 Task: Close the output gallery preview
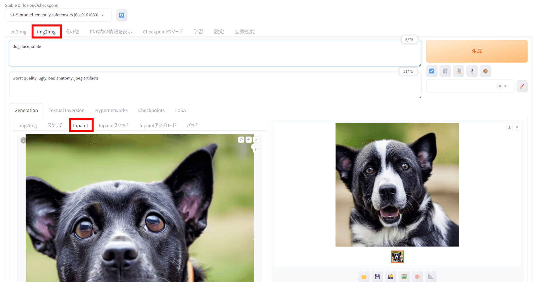pos(517,127)
